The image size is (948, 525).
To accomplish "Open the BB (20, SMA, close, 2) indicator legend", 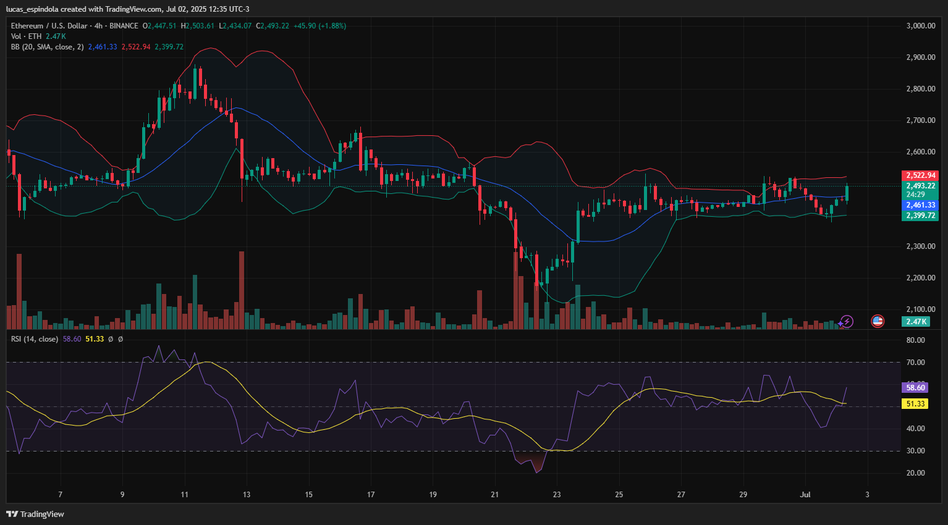I will point(47,47).
